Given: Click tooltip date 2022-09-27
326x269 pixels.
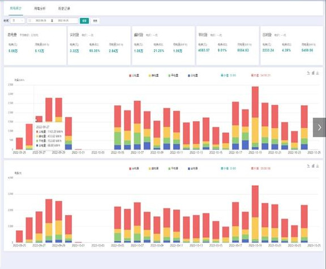Looking at the screenshot, I should [43, 127].
